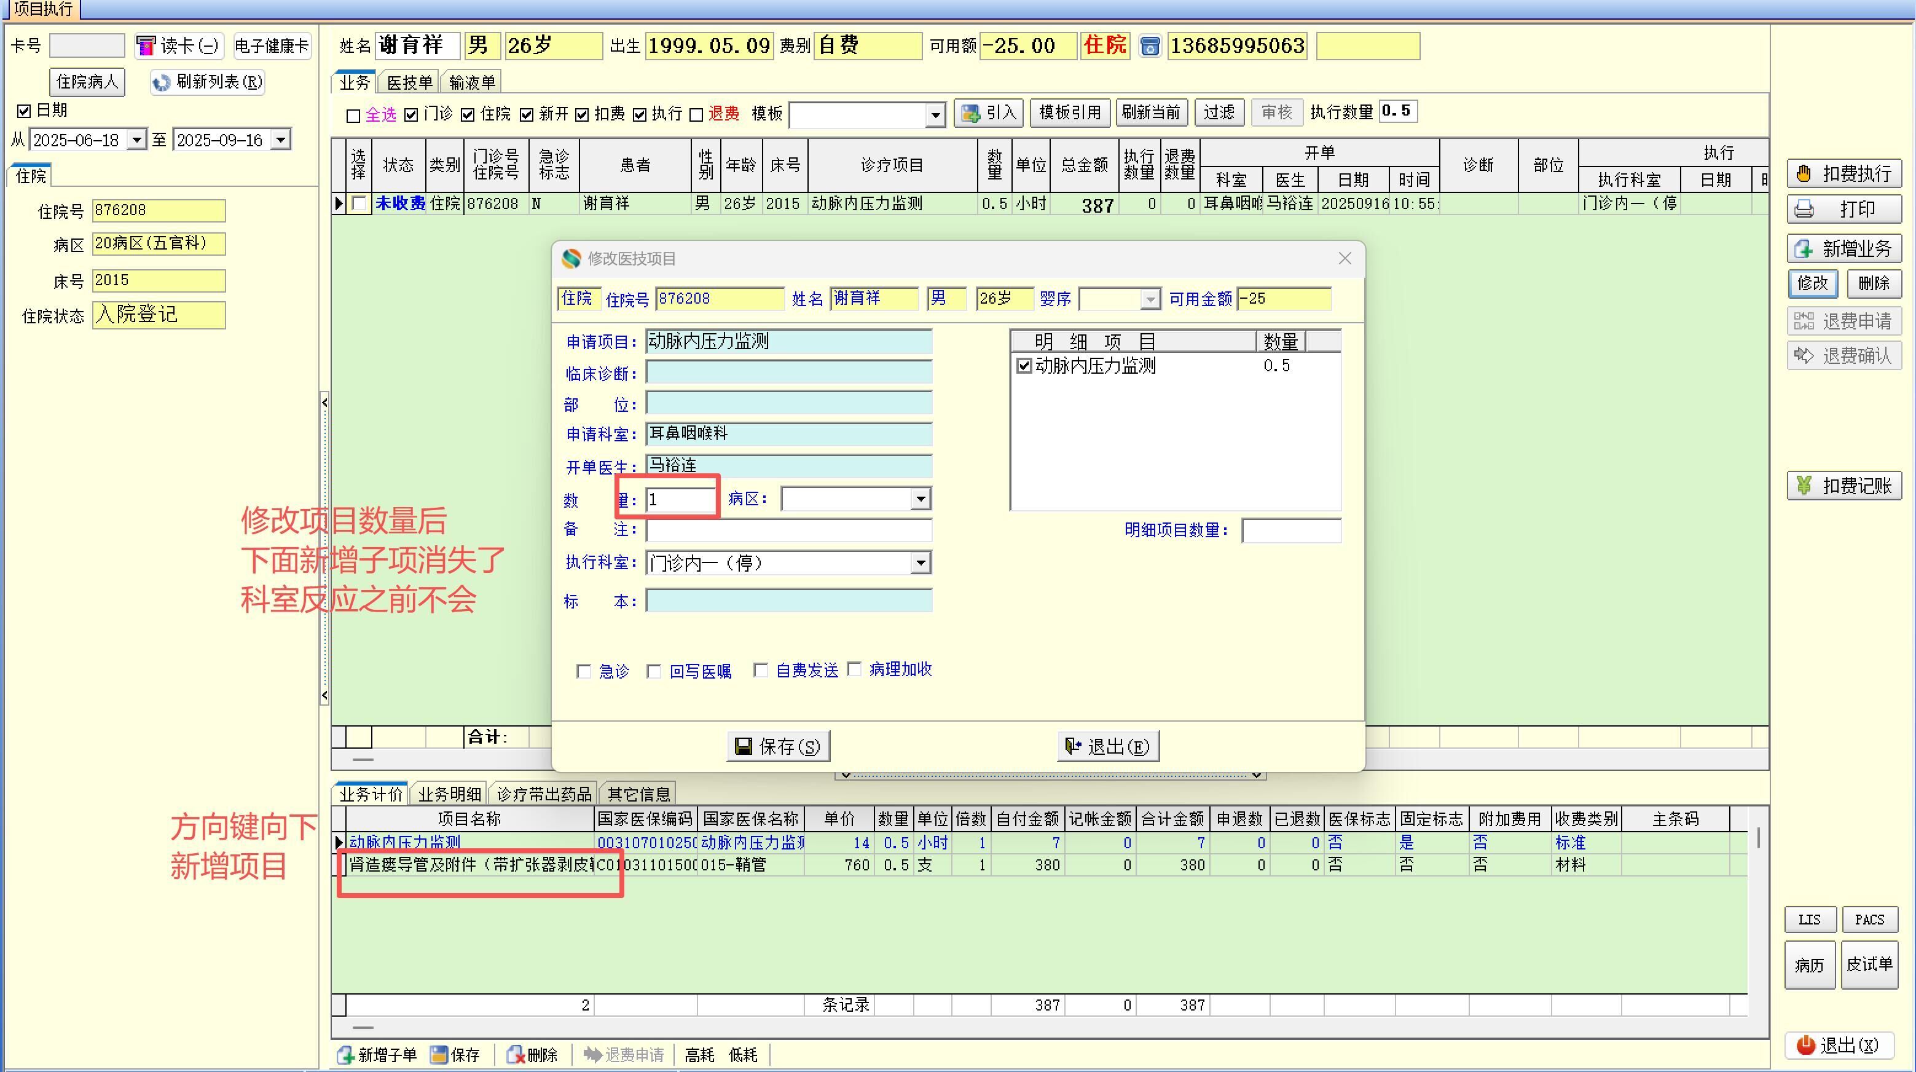Image resolution: width=1916 pixels, height=1072 pixels.
Task: Click the 新增子单 icon at bottom
Action: tap(346, 1055)
